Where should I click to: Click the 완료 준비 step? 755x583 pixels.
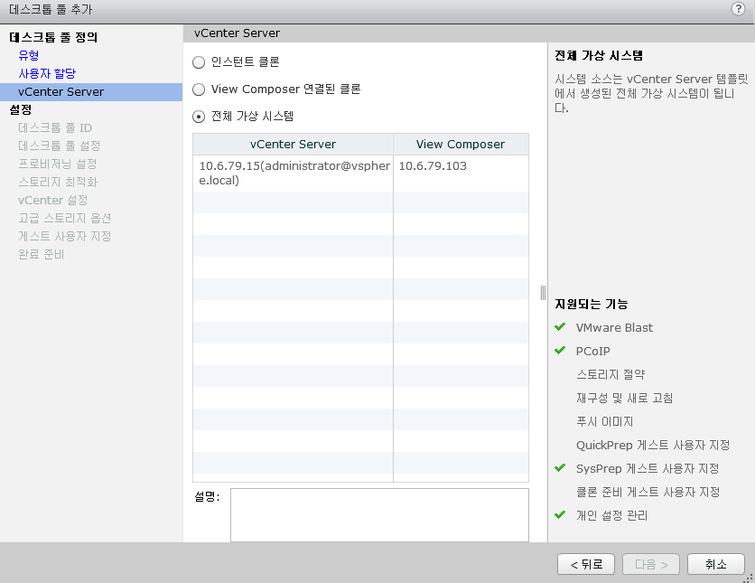[x=41, y=254]
